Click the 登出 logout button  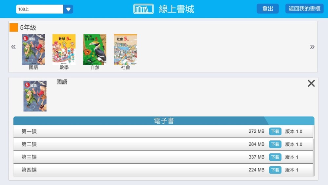click(x=268, y=9)
